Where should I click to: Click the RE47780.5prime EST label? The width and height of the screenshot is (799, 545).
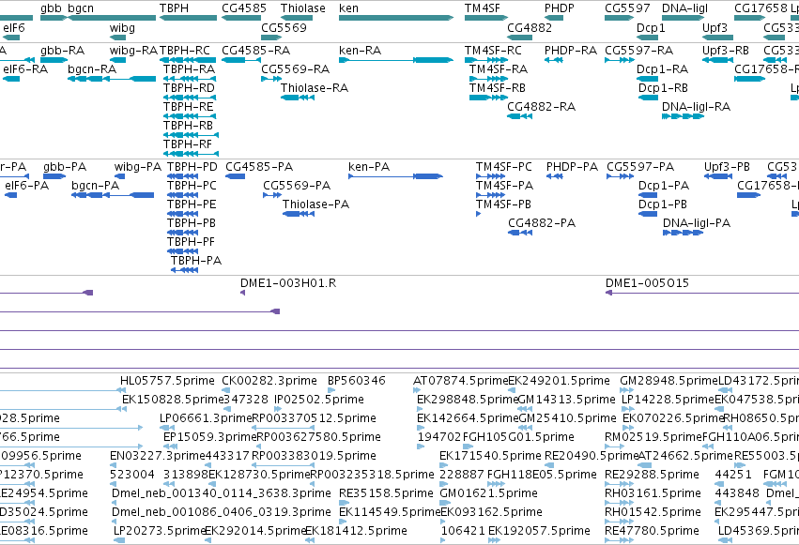point(652,531)
